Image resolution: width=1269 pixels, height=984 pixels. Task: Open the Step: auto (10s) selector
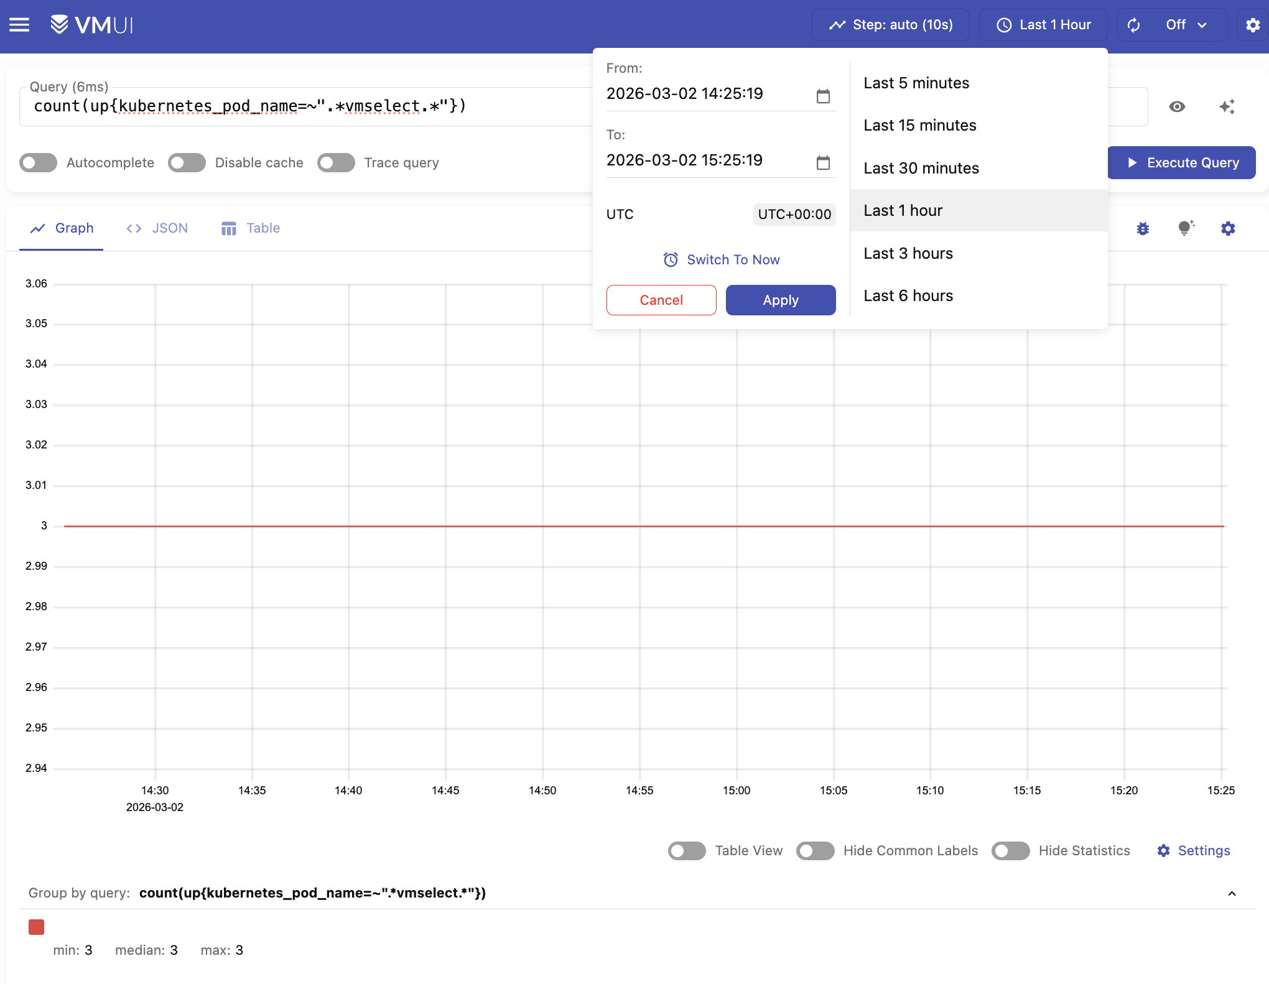tap(890, 25)
